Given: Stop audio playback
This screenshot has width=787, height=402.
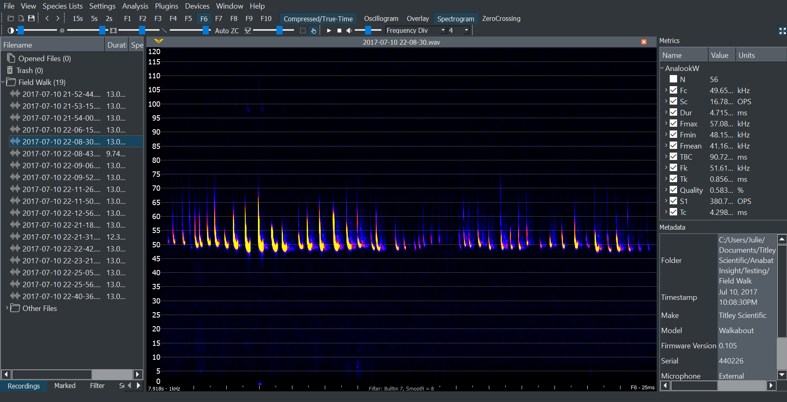Looking at the screenshot, I should [339, 30].
